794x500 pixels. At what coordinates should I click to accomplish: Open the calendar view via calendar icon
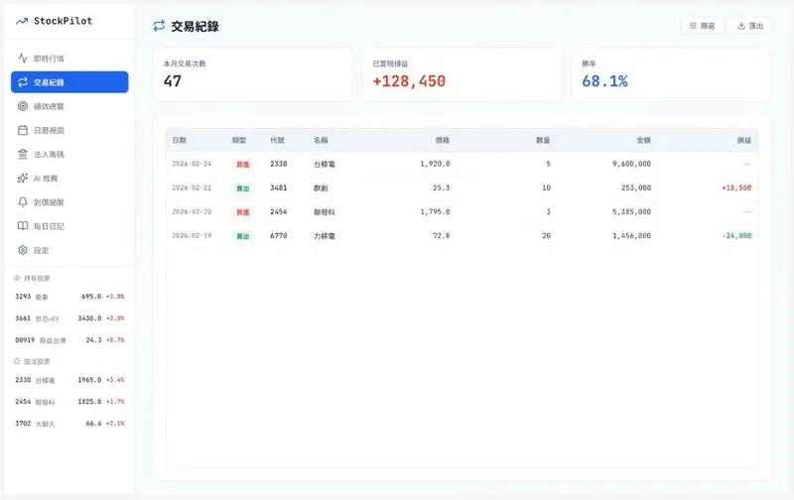23,130
